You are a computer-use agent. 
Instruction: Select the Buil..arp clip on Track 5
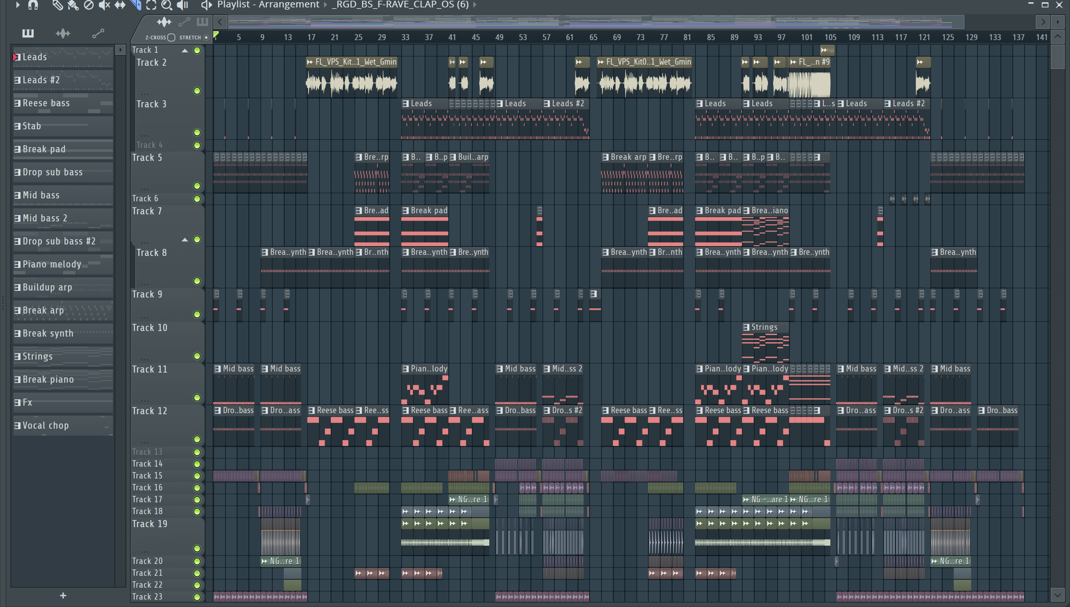point(469,172)
